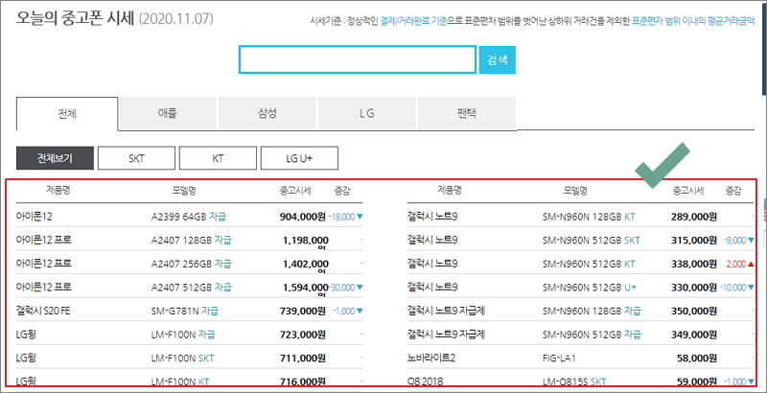Screen dimensions: 767x393
Task: Open the 팬택 tab
Action: tap(467, 113)
